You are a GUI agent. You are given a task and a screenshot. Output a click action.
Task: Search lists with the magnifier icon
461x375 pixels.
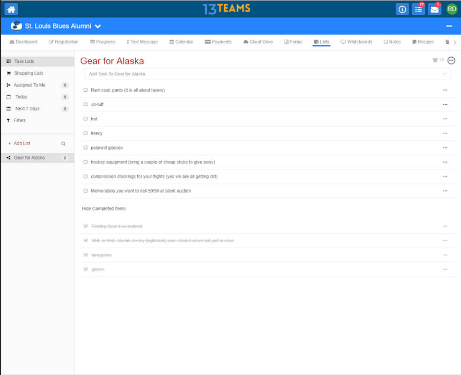coord(63,144)
